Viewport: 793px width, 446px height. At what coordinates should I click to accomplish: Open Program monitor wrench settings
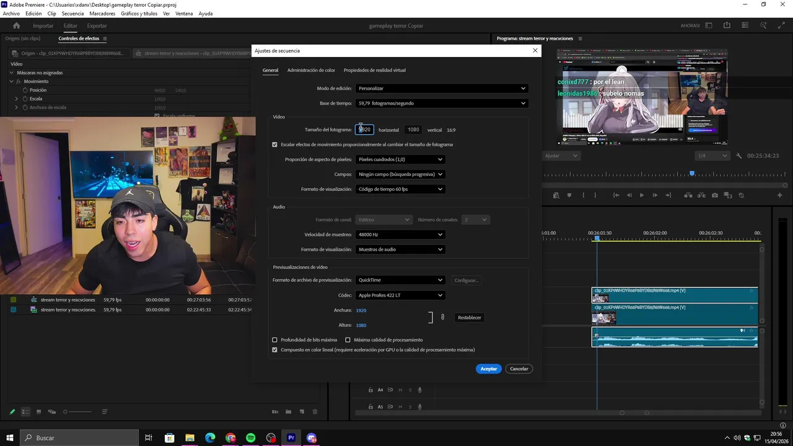[x=739, y=156]
